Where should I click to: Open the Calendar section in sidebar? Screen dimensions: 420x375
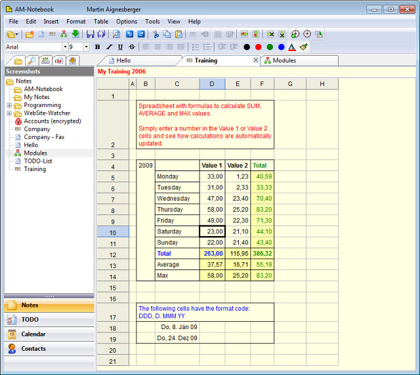click(33, 334)
